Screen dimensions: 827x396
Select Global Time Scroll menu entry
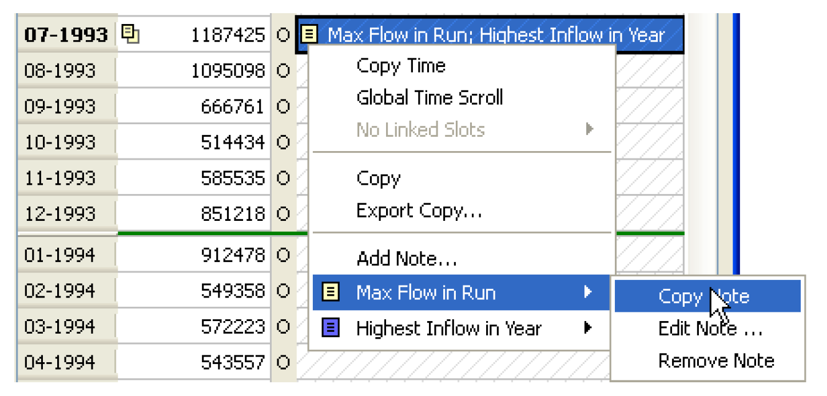click(430, 98)
